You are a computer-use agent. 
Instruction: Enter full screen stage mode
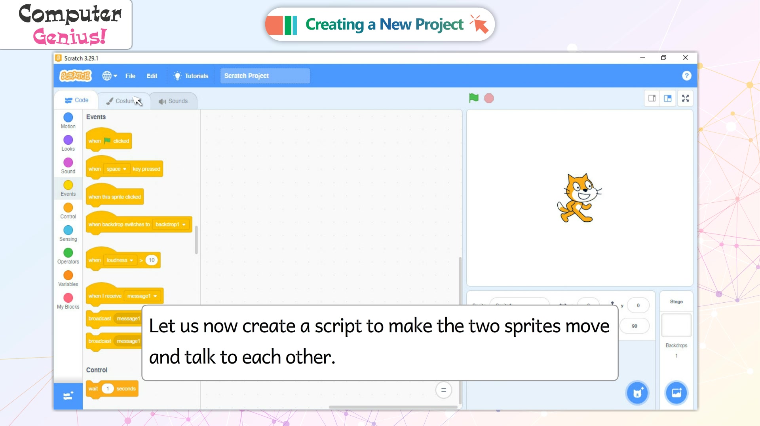click(686, 98)
